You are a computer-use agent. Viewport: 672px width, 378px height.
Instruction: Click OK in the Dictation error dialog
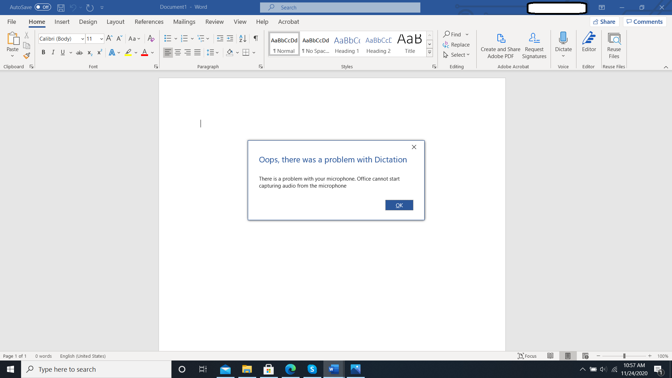pos(399,205)
